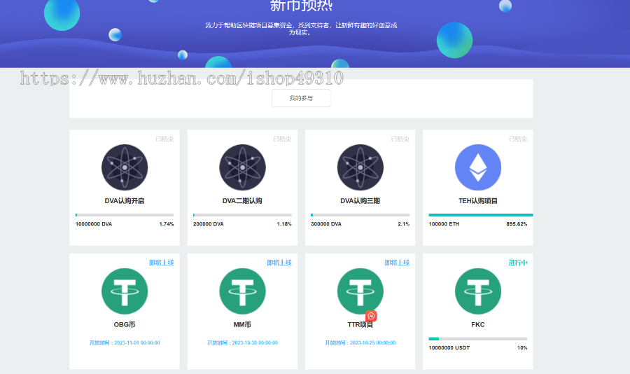The height and width of the screenshot is (374, 630).
Task: Click 进行中 status on FKC card
Action: pos(518,263)
